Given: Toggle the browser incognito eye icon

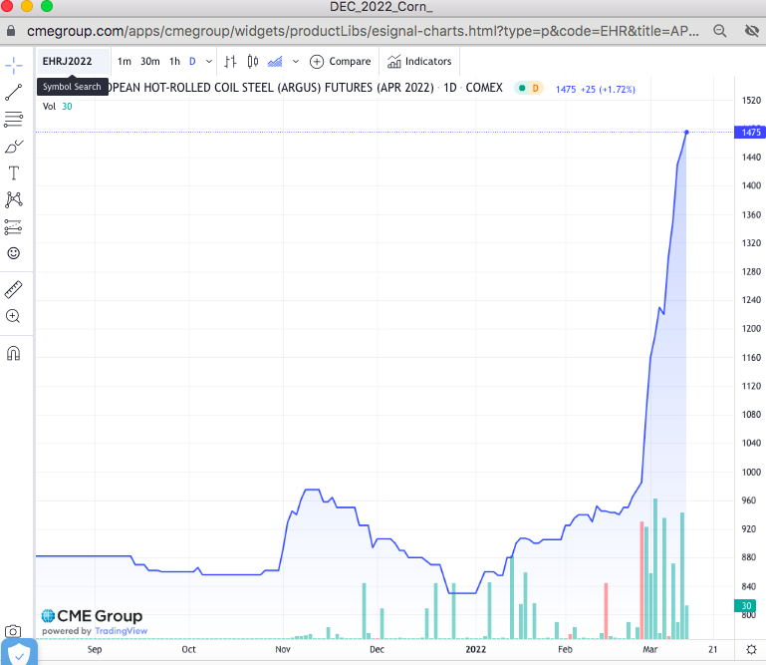Looking at the screenshot, I should tap(751, 31).
